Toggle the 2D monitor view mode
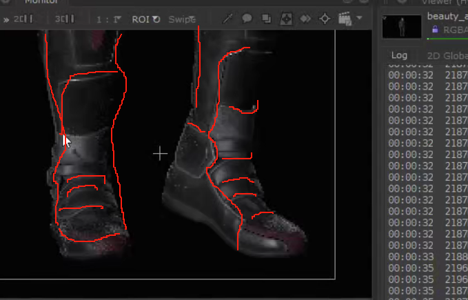This screenshot has height=300, width=468. [23, 19]
